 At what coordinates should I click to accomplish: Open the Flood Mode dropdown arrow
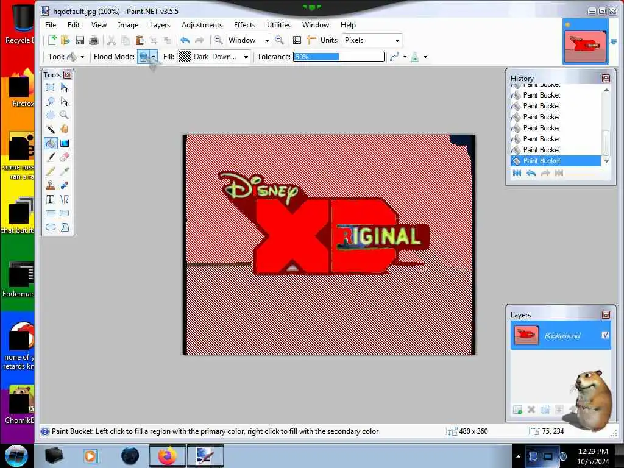coord(154,57)
